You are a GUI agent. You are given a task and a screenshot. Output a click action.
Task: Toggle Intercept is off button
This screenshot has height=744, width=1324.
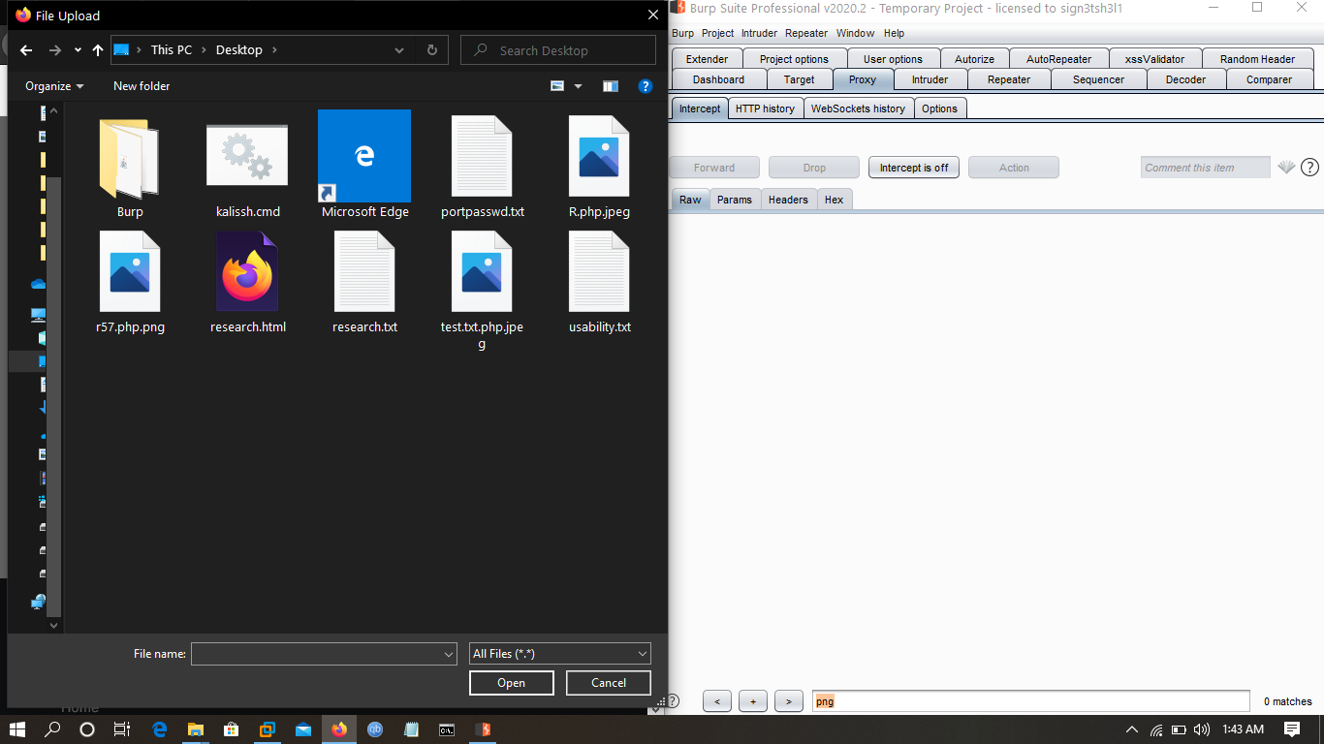(x=914, y=168)
